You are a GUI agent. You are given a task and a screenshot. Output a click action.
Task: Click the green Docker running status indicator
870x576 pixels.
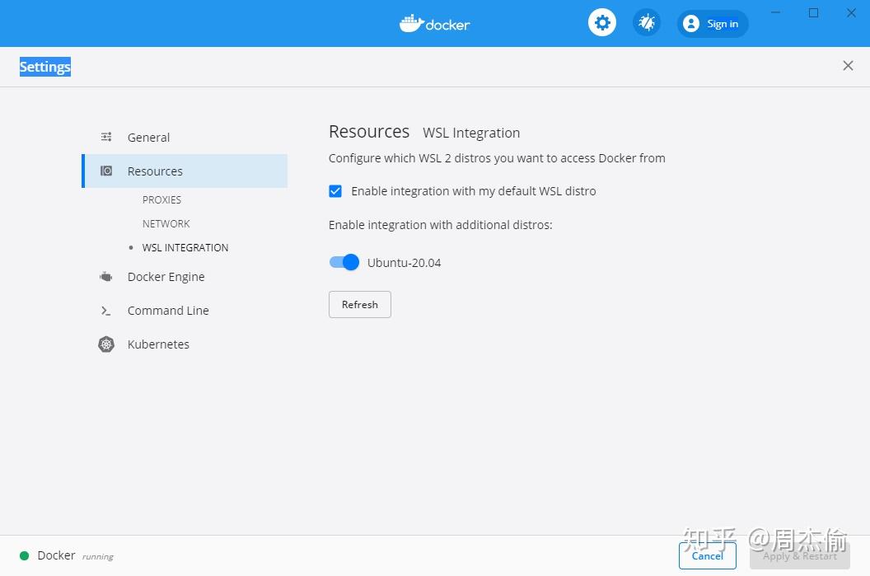click(x=25, y=555)
